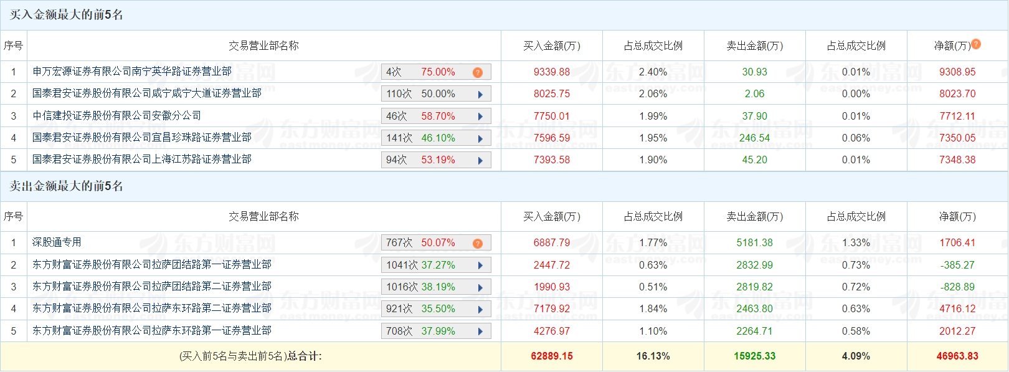Click the blue arrow beside 46次 58.70%
Viewport: 1009px width, 372px height.
click(x=480, y=117)
